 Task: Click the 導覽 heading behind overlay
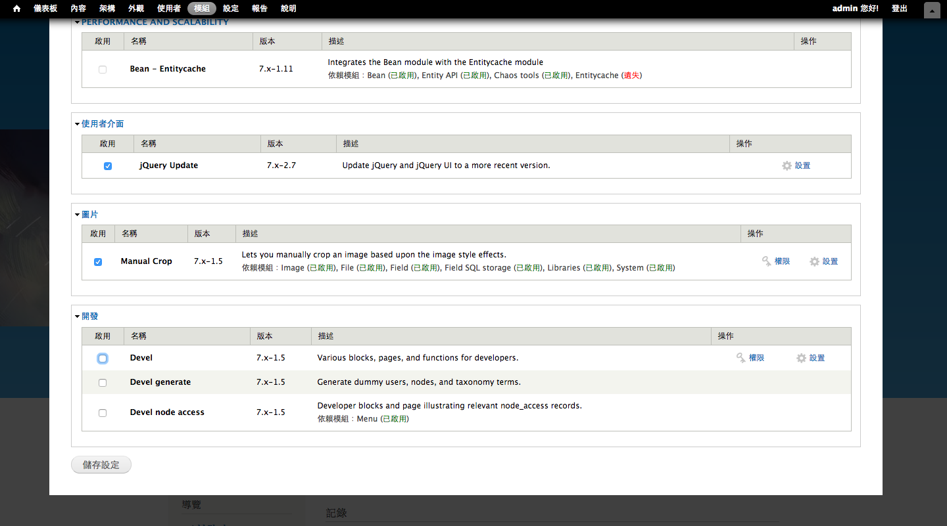(x=191, y=504)
